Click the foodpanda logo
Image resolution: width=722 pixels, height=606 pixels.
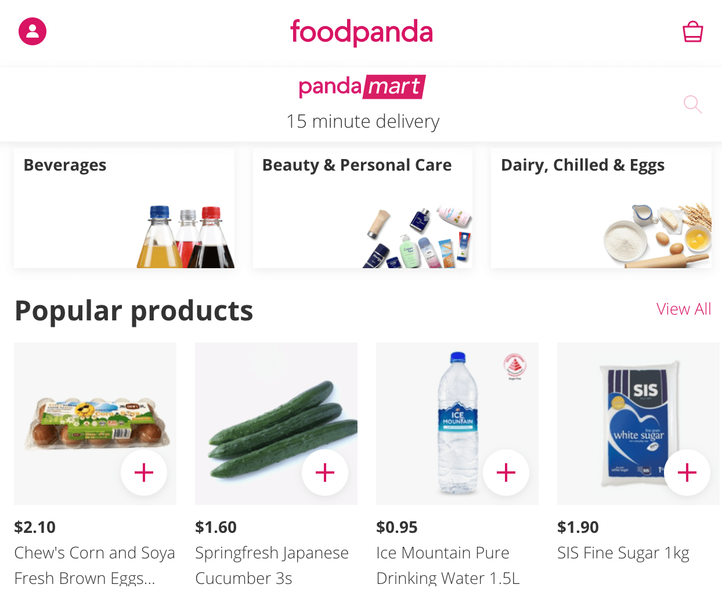point(362,32)
